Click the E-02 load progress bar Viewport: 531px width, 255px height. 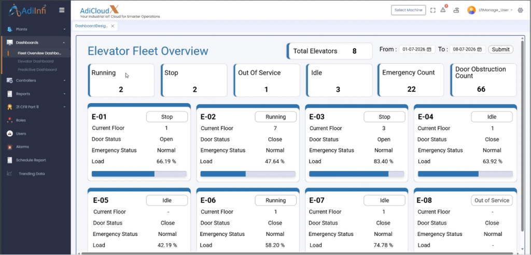click(248, 174)
